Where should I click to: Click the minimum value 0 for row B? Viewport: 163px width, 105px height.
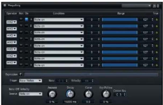click(x=91, y=26)
